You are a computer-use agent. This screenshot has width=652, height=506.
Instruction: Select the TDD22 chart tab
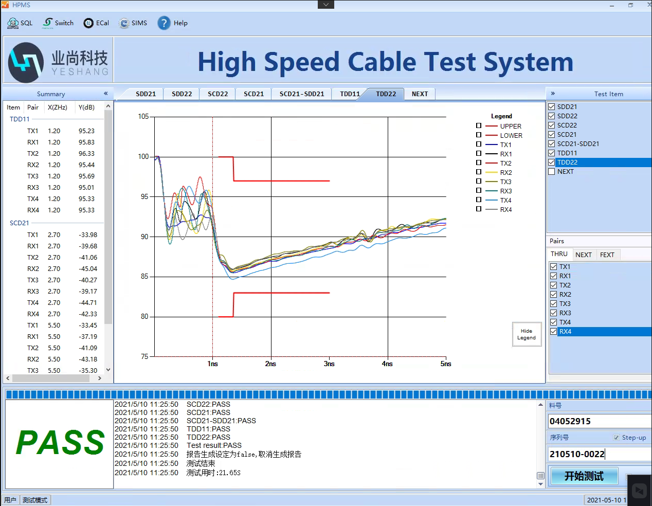pyautogui.click(x=386, y=94)
